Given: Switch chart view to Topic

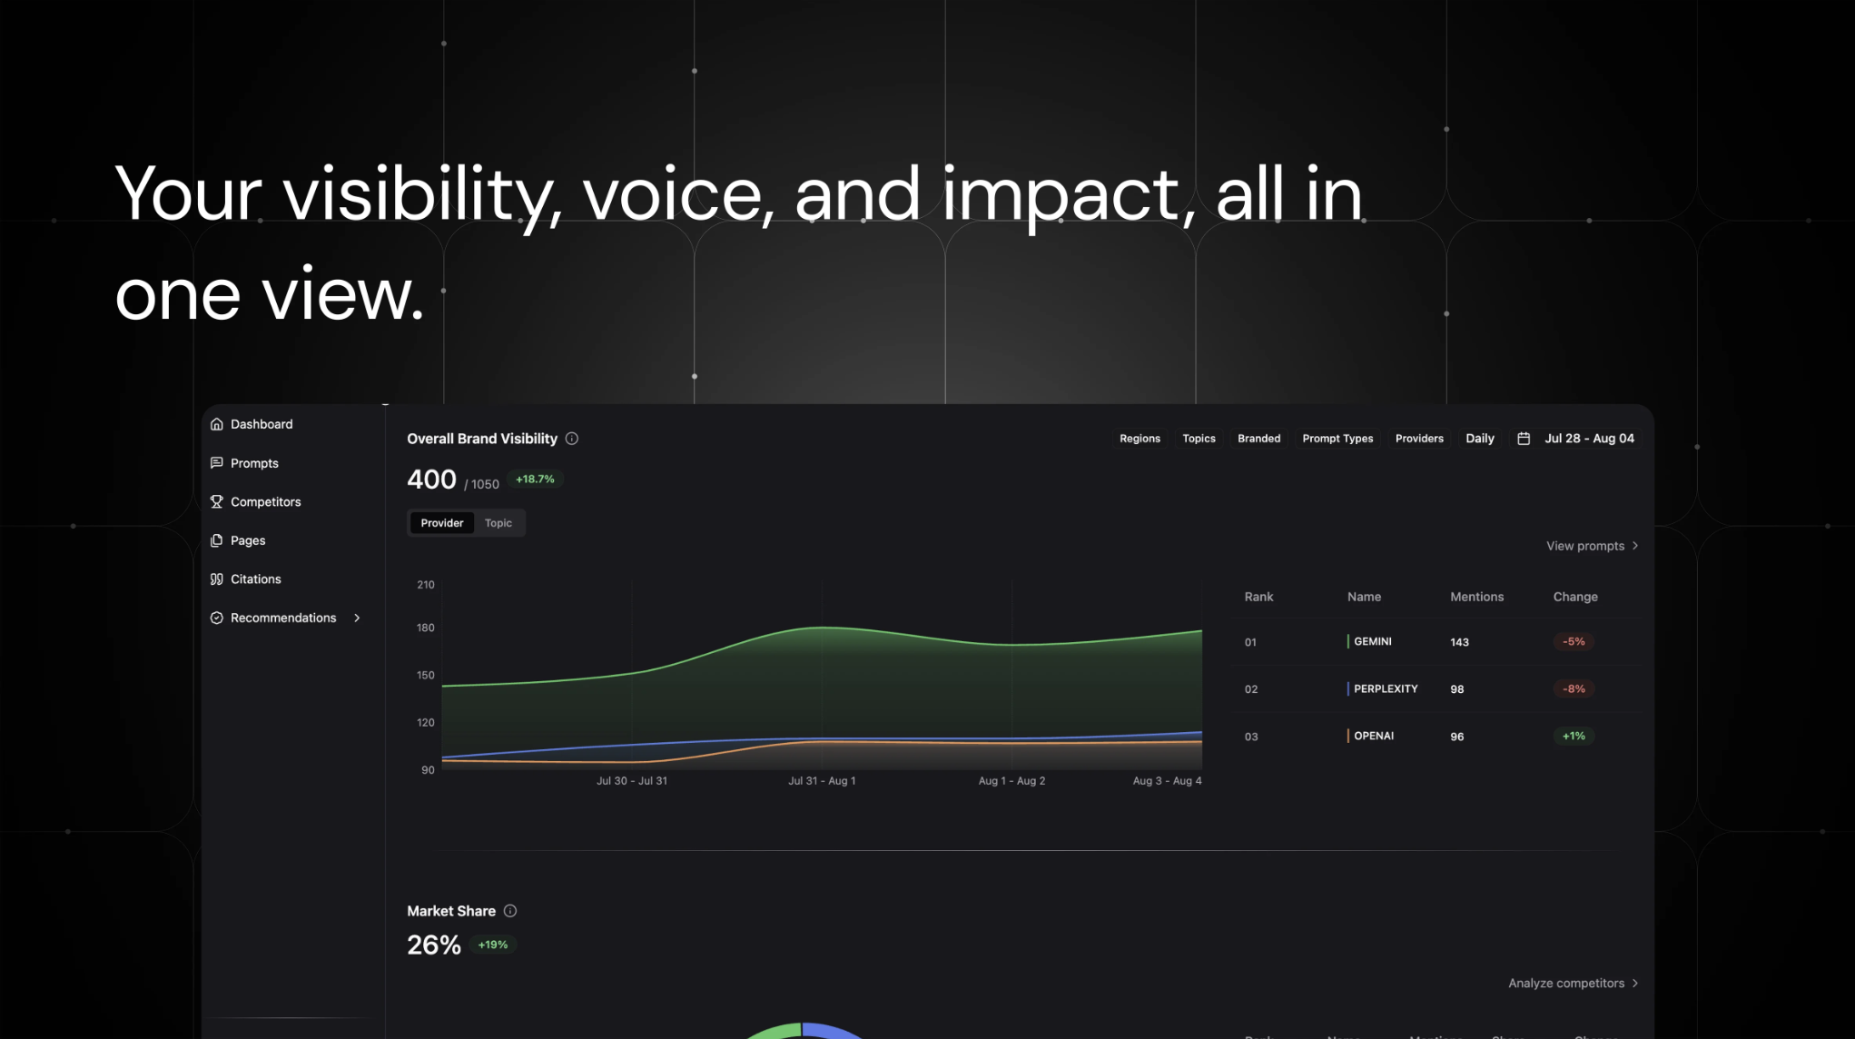Looking at the screenshot, I should coord(498,523).
